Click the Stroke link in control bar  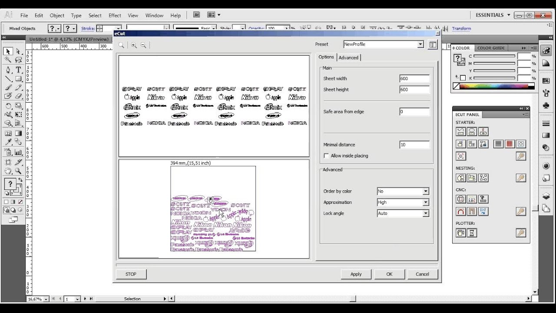tap(88, 29)
